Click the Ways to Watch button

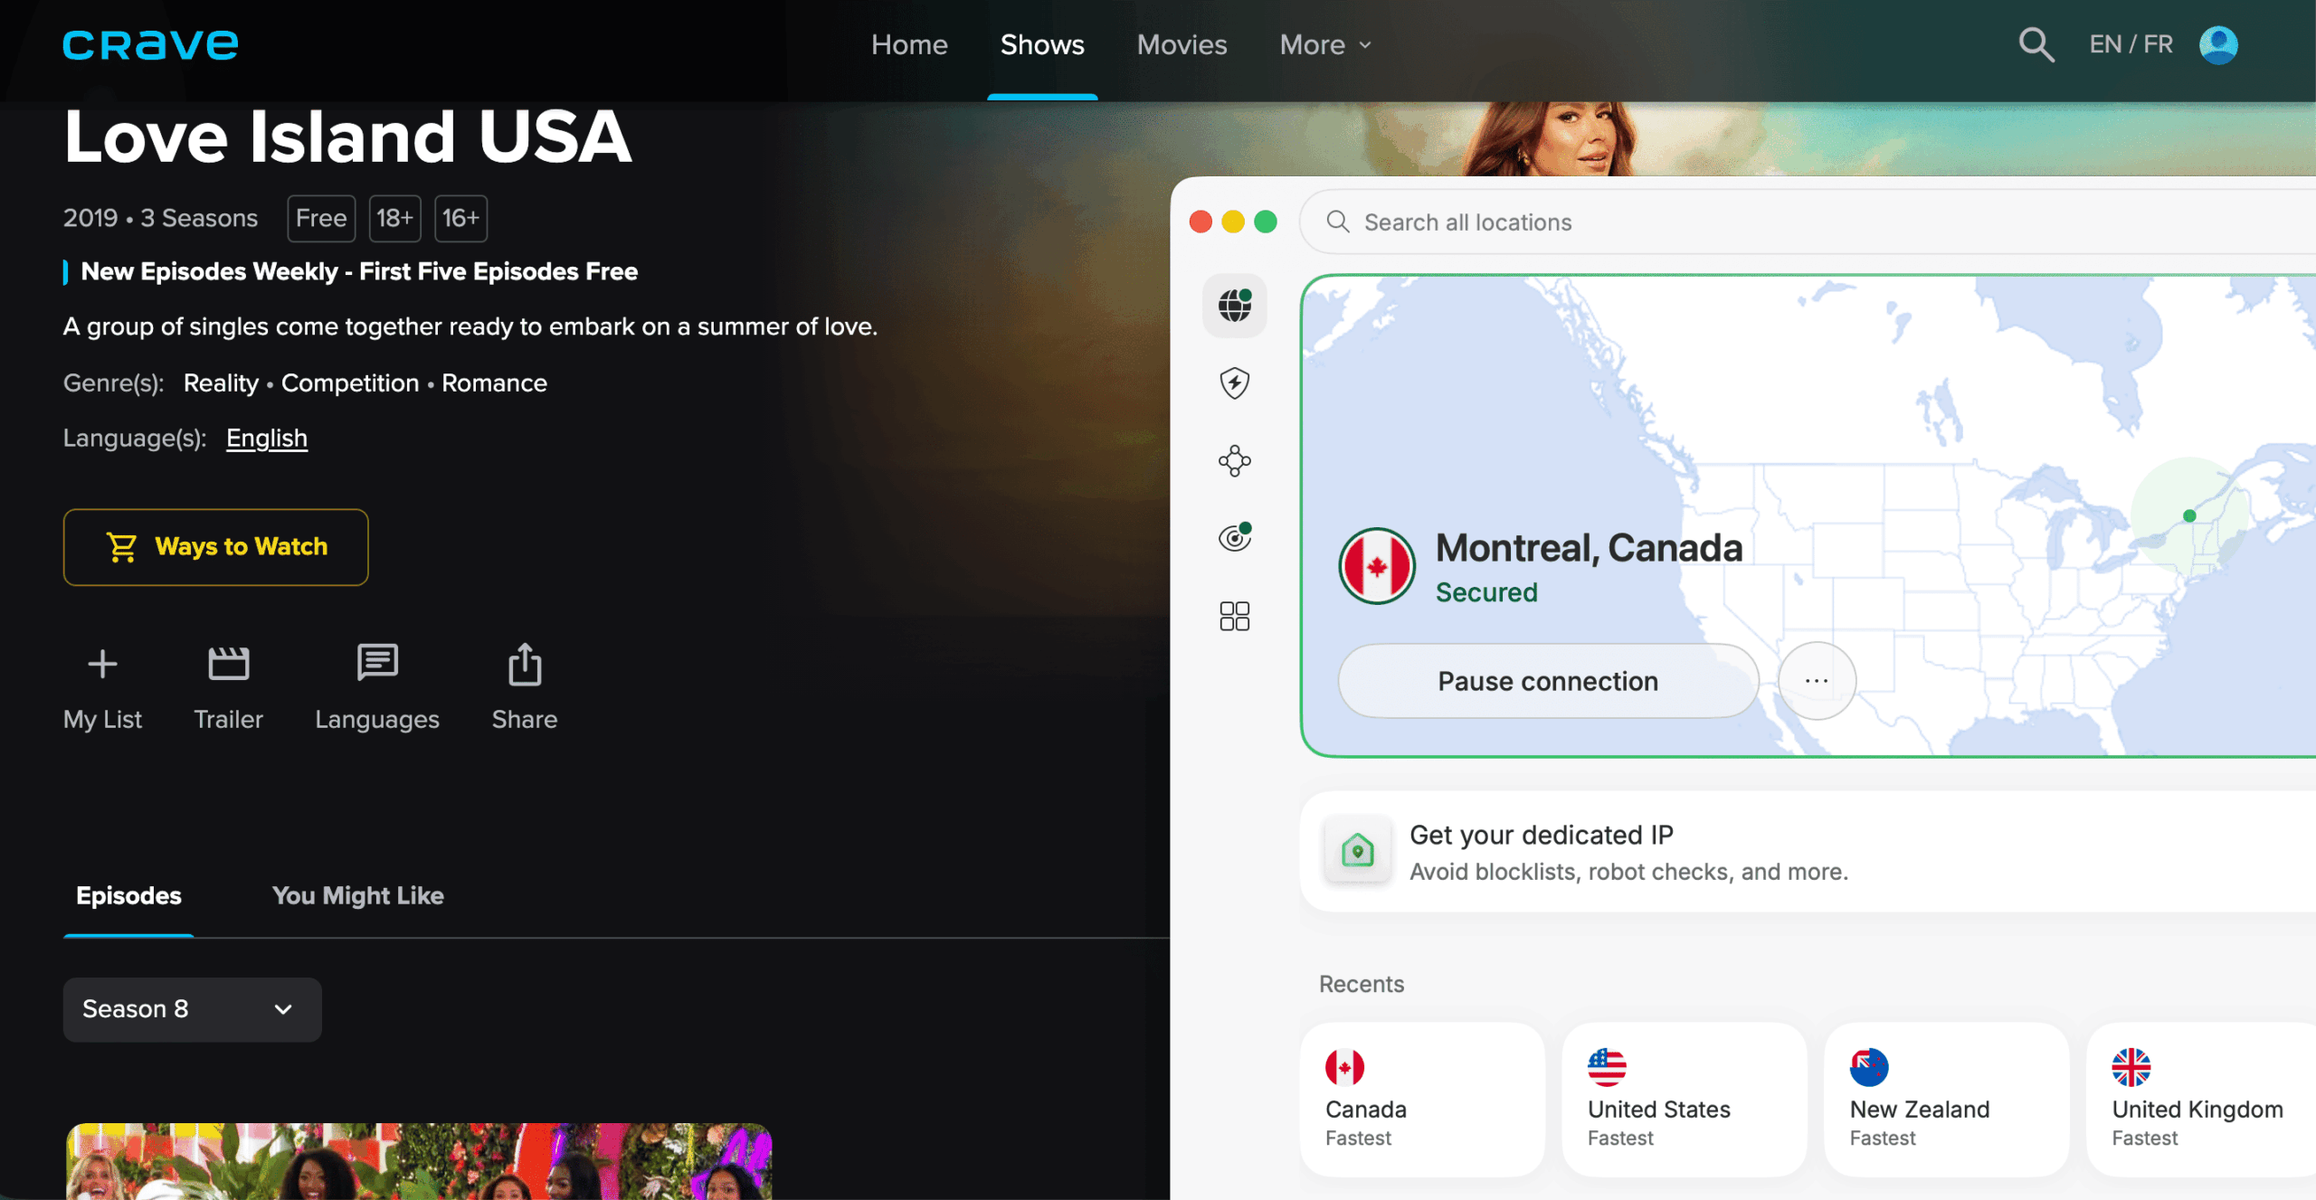pyautogui.click(x=215, y=547)
